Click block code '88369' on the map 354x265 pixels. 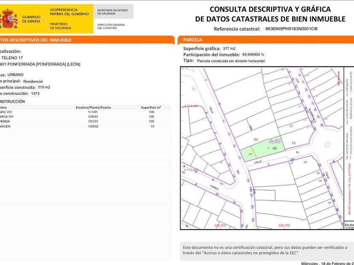click(x=275, y=142)
